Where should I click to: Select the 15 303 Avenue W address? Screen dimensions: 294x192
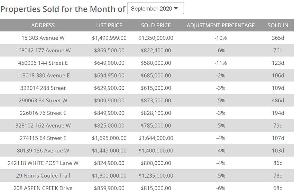pos(43,38)
